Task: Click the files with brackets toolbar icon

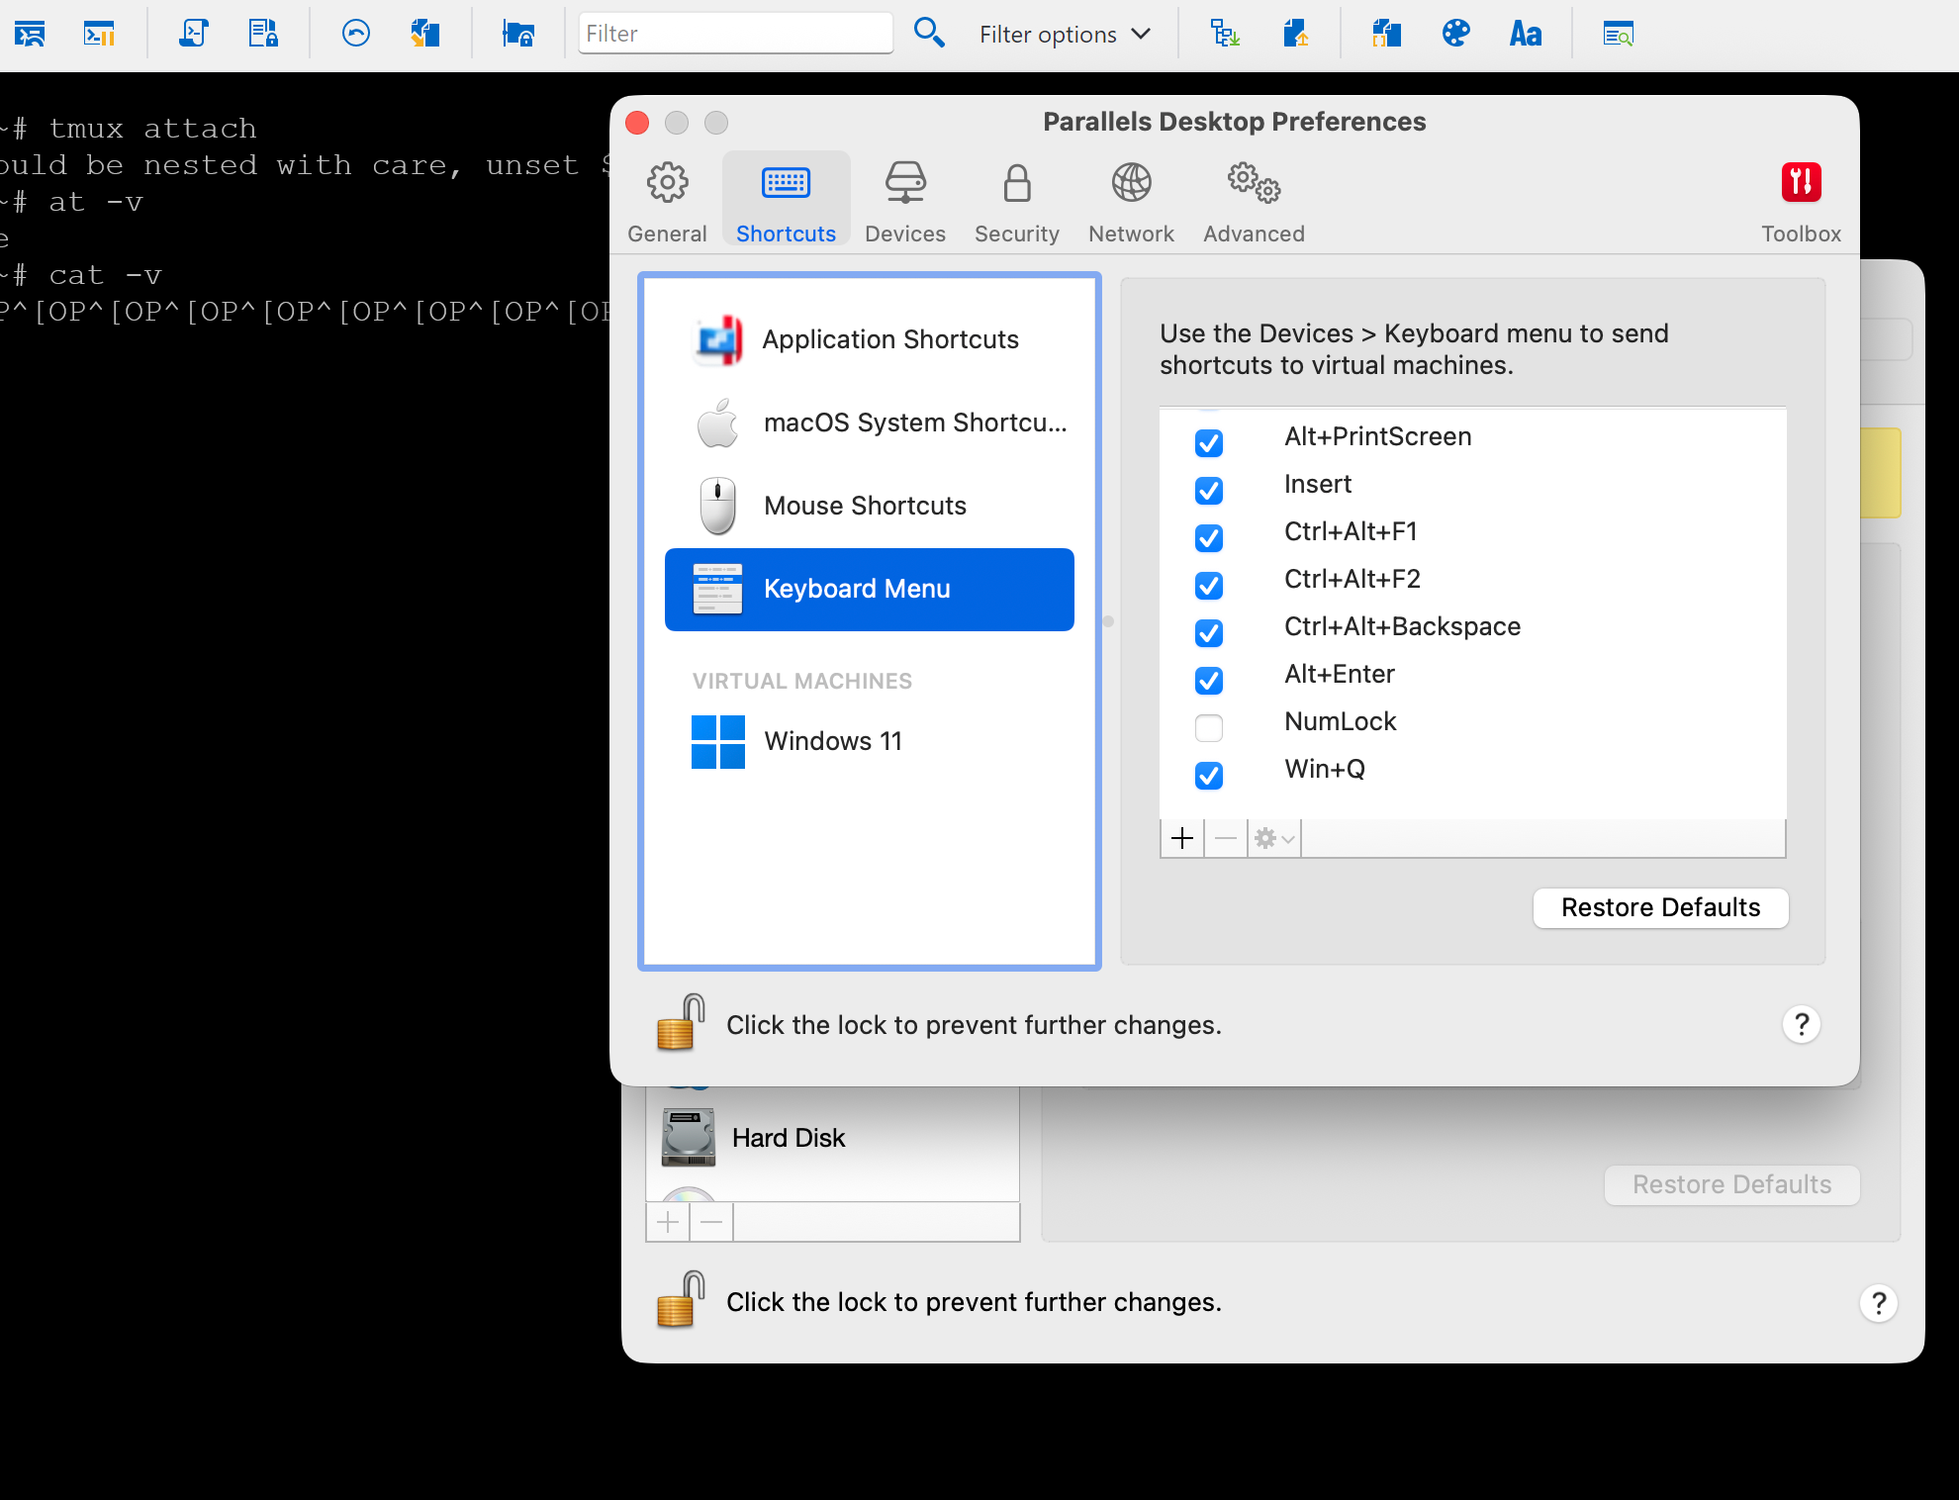Action: coord(1387,34)
